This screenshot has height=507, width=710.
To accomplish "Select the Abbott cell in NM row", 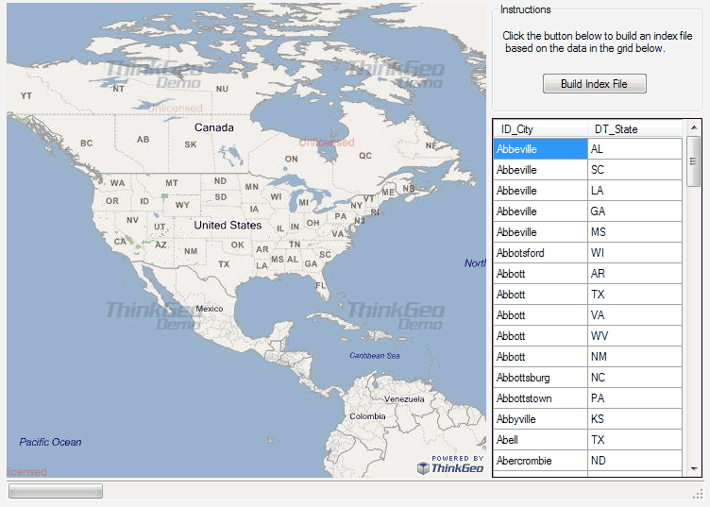I will click(x=541, y=357).
